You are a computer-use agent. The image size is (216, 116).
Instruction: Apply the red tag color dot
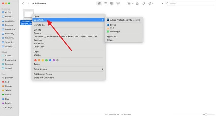pyautogui.click(x=35, y=60)
